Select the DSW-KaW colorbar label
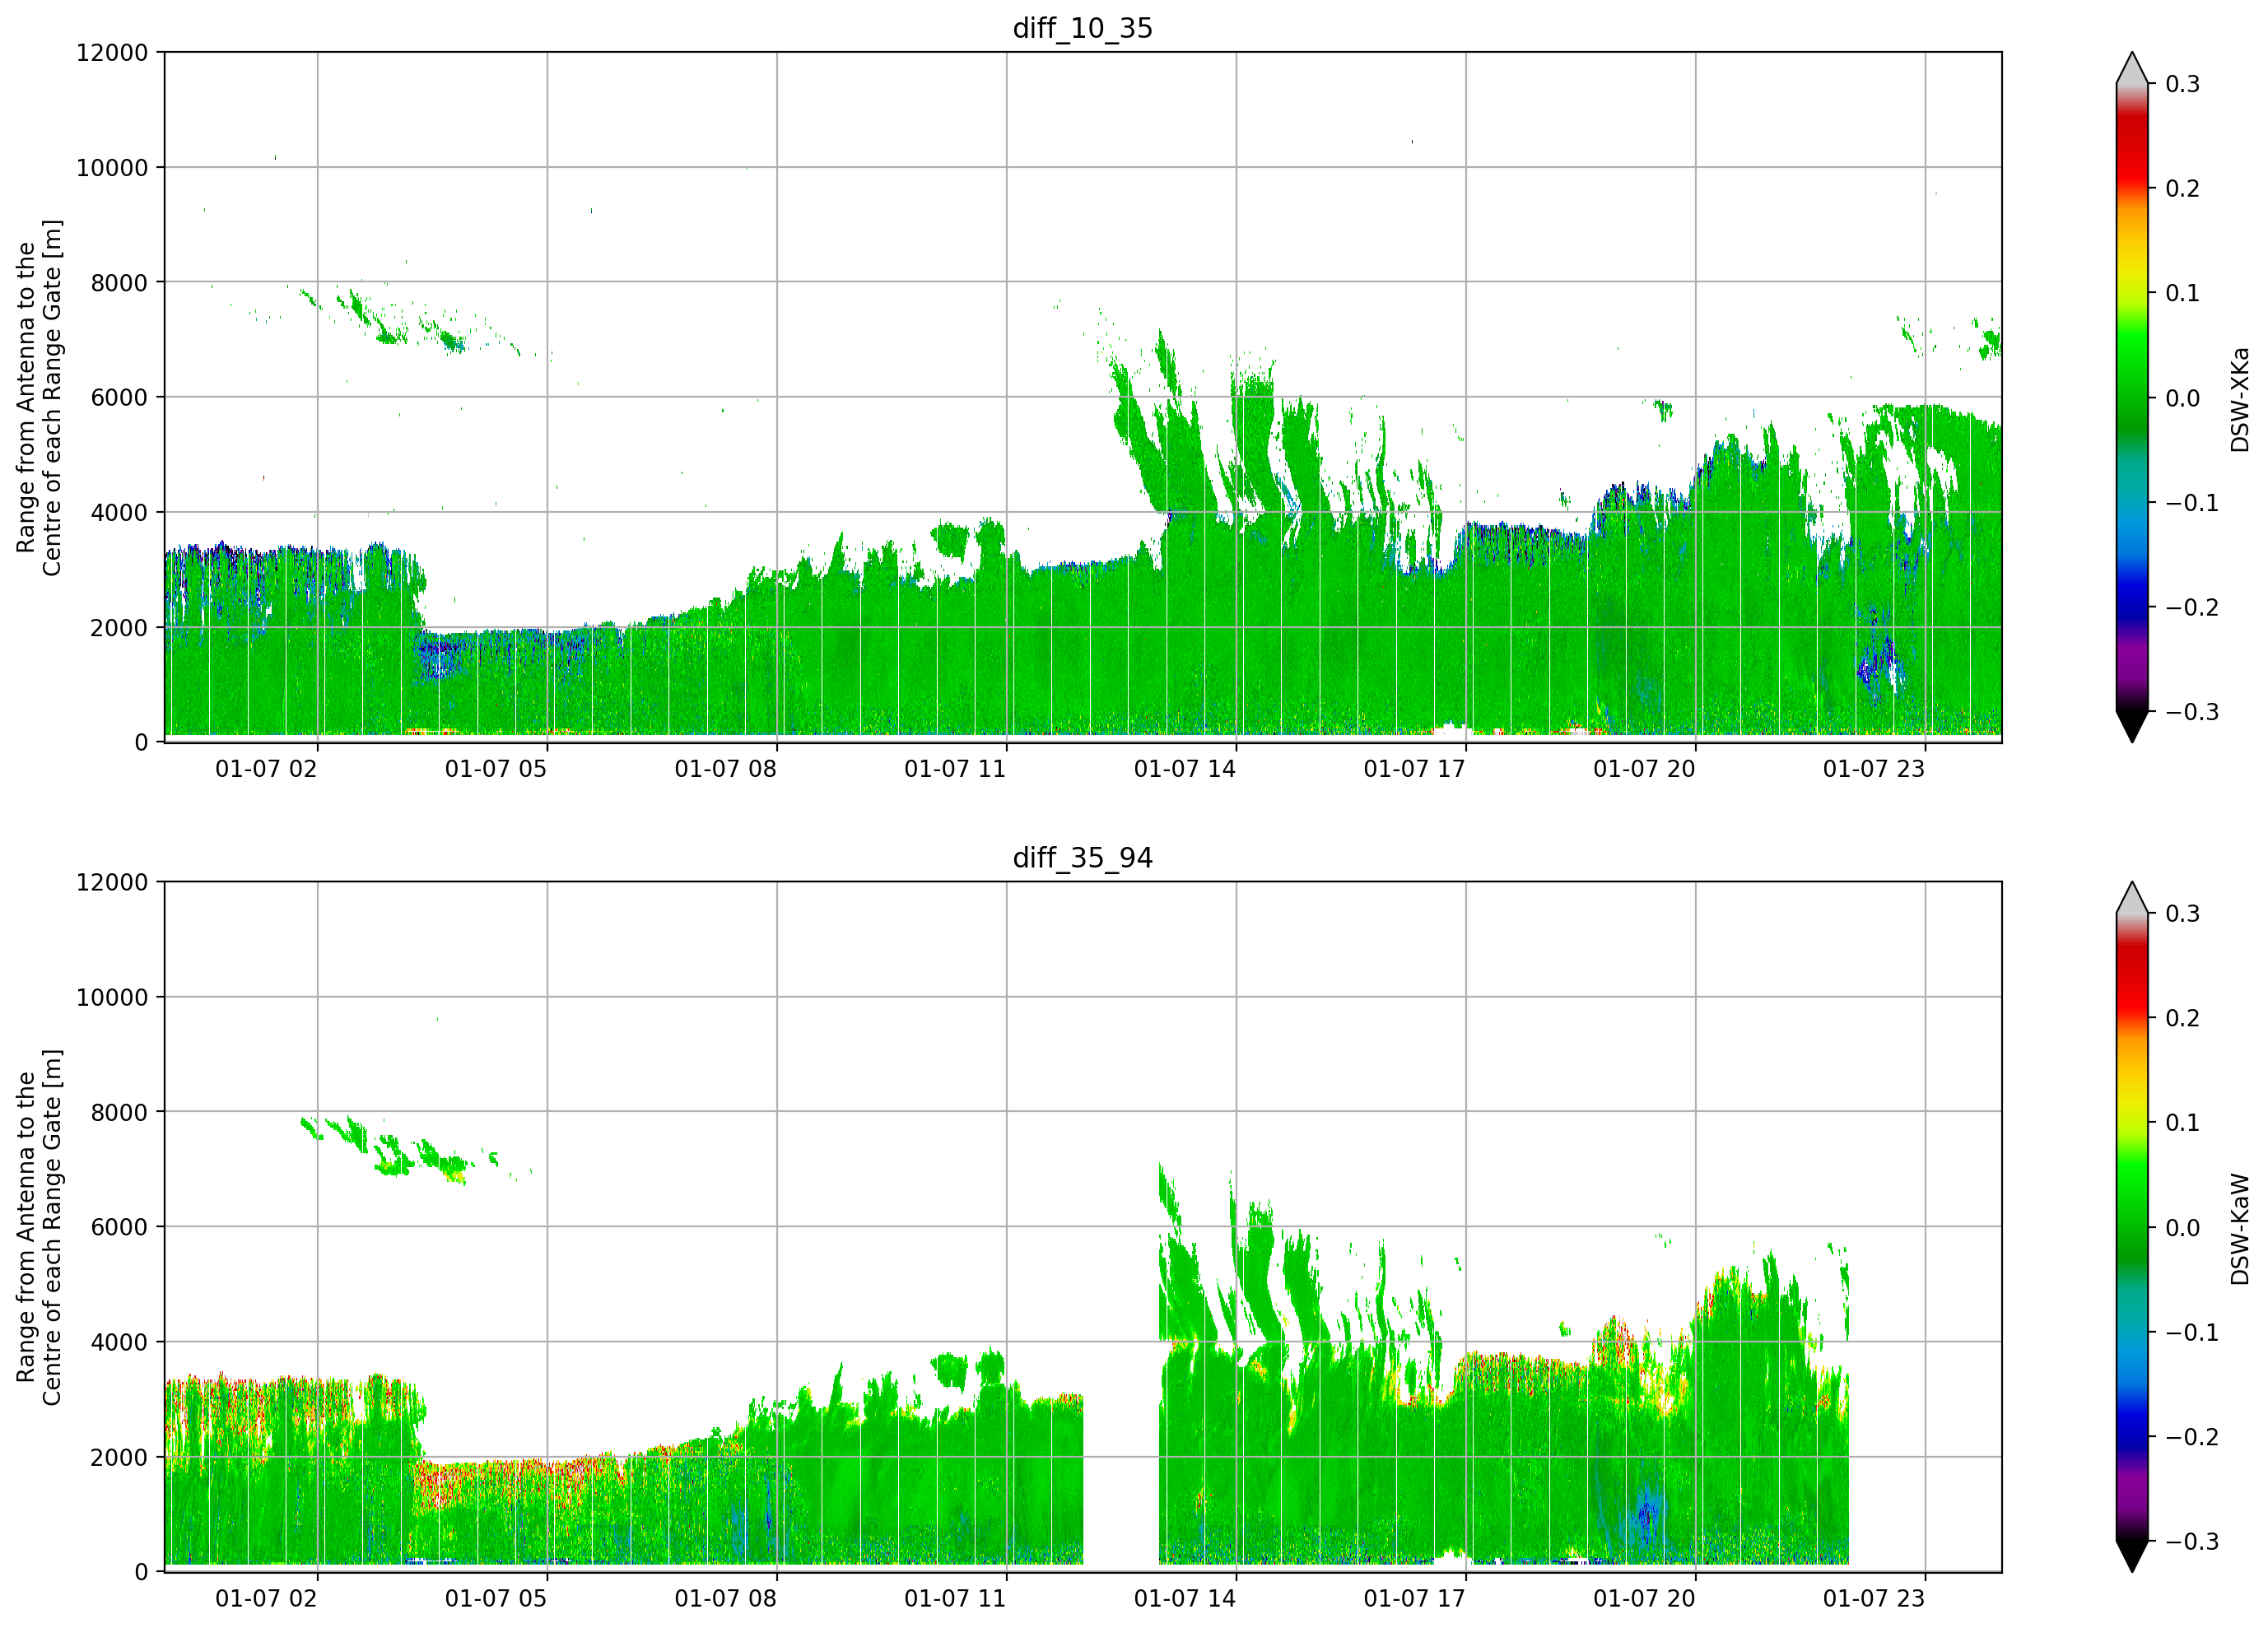The height and width of the screenshot is (1628, 2268). [2240, 1229]
